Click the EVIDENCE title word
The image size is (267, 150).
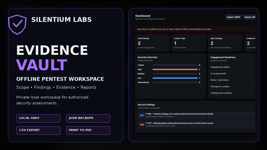point(52,50)
